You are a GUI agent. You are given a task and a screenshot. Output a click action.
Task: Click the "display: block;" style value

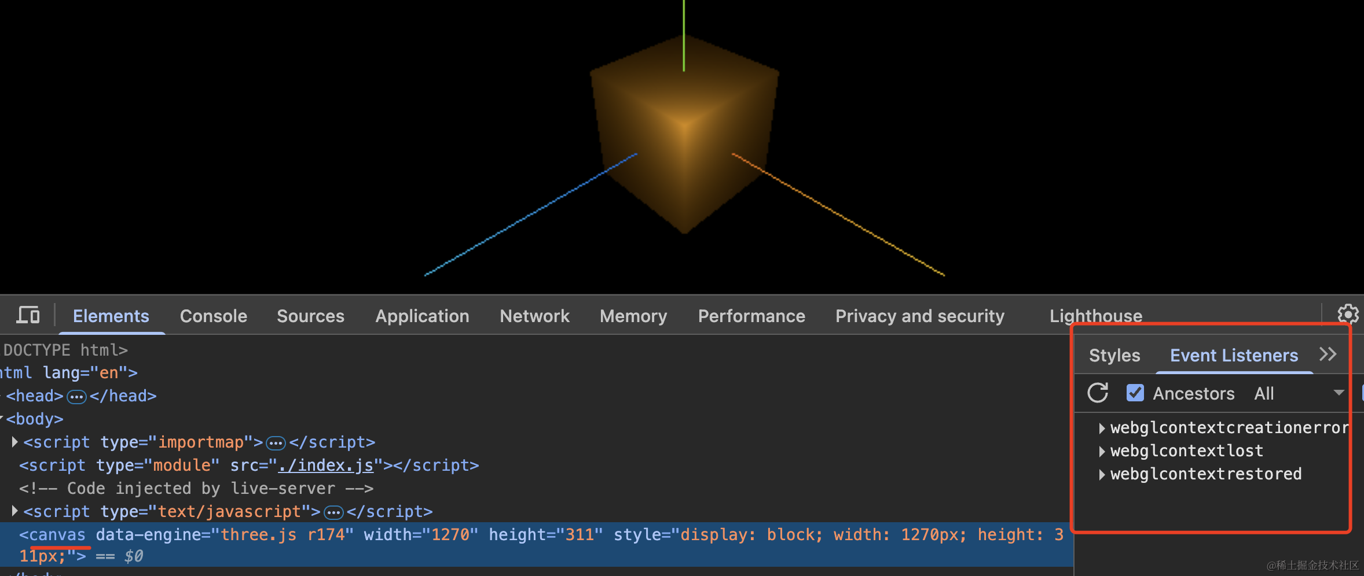coord(752,535)
